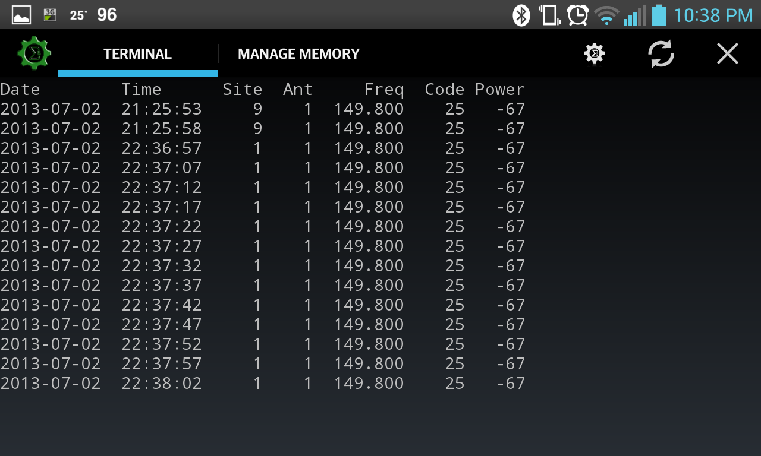Tap Code 25 in the 21:25:58 row

[x=455, y=129]
